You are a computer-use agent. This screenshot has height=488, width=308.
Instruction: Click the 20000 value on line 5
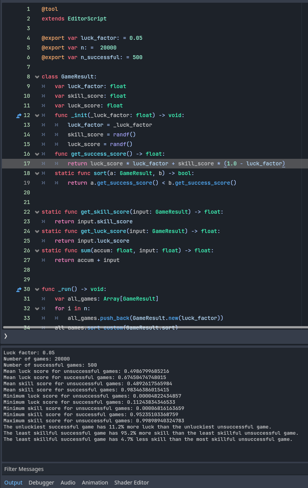(x=108, y=48)
